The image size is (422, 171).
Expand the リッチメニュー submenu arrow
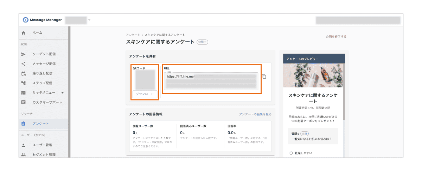pyautogui.click(x=63, y=93)
